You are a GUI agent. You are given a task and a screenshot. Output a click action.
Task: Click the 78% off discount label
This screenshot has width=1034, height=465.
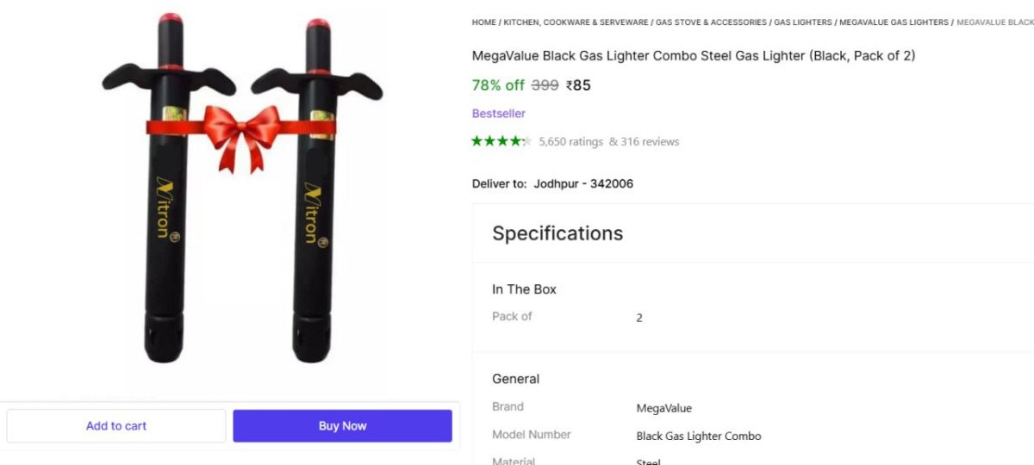(x=497, y=85)
